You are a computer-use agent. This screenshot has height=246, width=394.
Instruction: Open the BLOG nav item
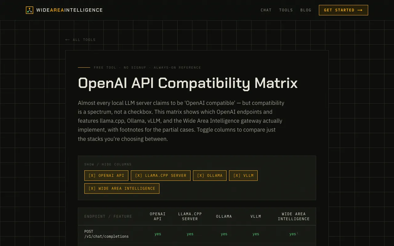pos(306,10)
